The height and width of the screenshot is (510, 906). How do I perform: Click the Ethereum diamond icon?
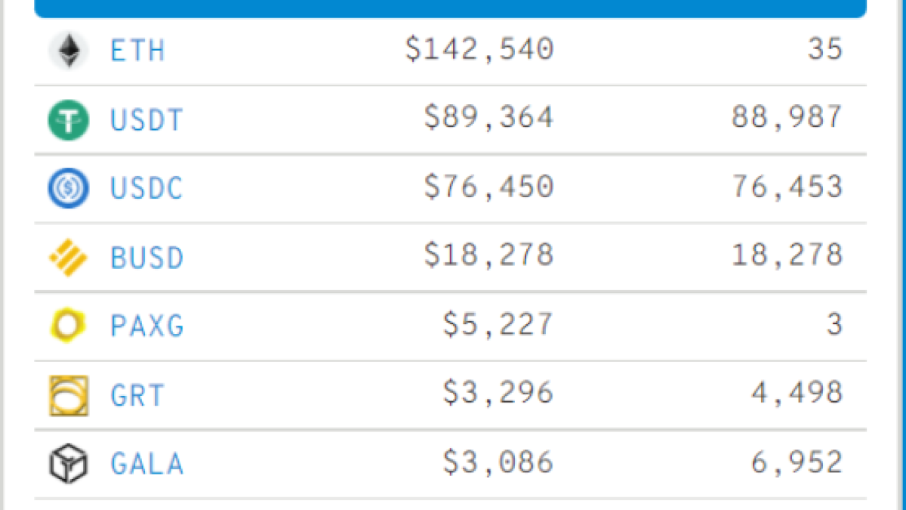tap(69, 51)
